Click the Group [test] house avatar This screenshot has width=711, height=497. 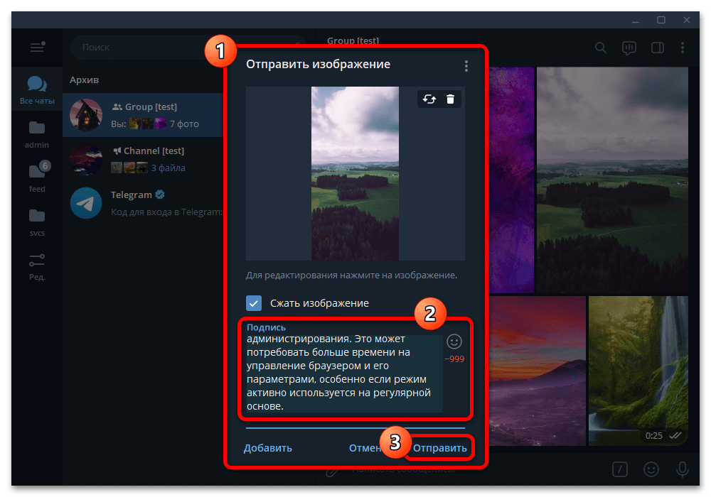click(86, 115)
